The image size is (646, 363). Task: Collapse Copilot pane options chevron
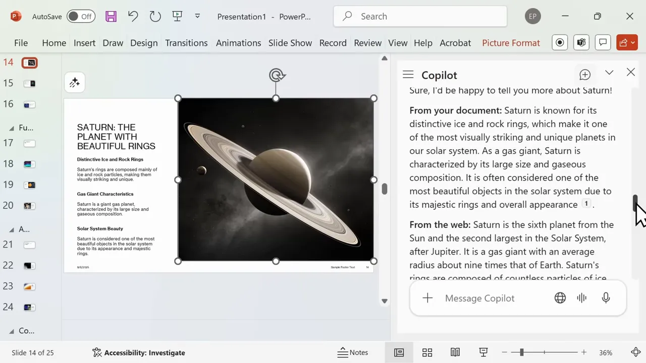pos(609,73)
